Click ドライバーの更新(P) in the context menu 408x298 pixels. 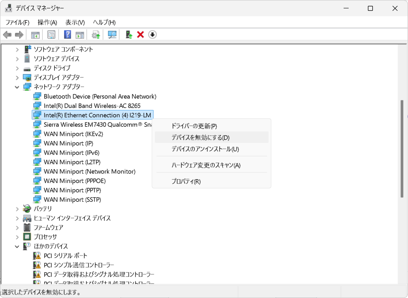194,126
